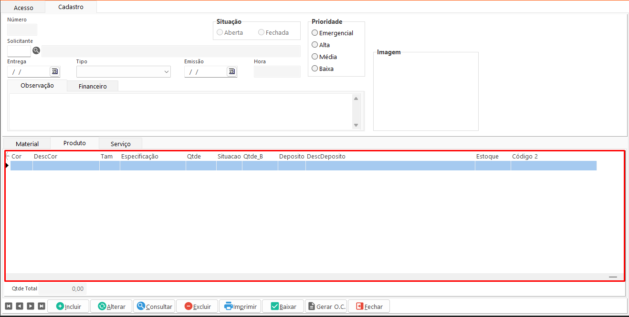Image resolution: width=629 pixels, height=317 pixels.
Task: Open the Entrega date calendar picker
Action: [x=54, y=71]
